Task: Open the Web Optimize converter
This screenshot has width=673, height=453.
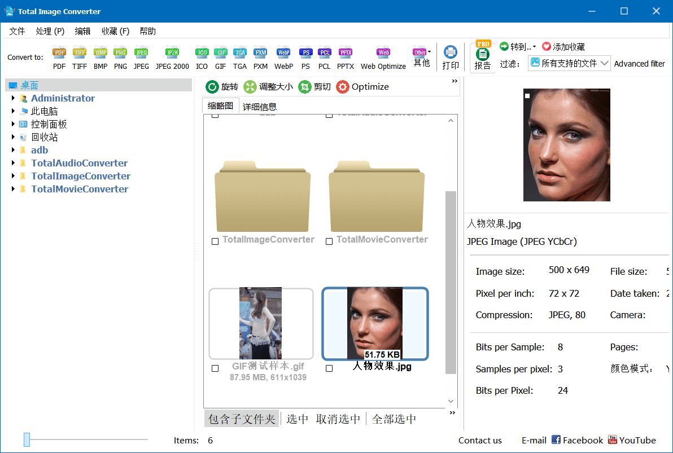Action: point(383,56)
